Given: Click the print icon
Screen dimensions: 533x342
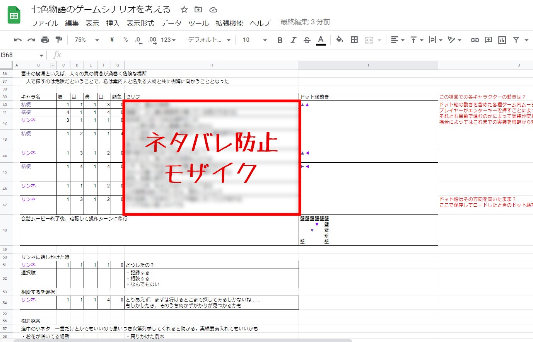Looking at the screenshot, I should click(45, 40).
